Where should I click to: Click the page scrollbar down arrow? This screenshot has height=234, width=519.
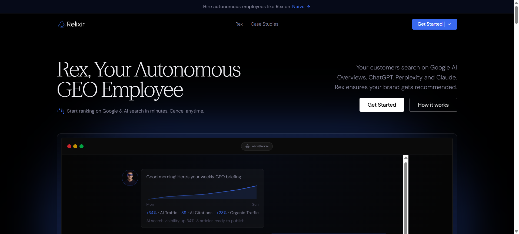coord(516,231)
